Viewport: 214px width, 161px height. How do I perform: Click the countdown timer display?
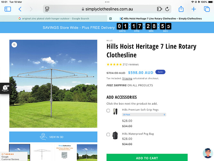click(x=144, y=27)
